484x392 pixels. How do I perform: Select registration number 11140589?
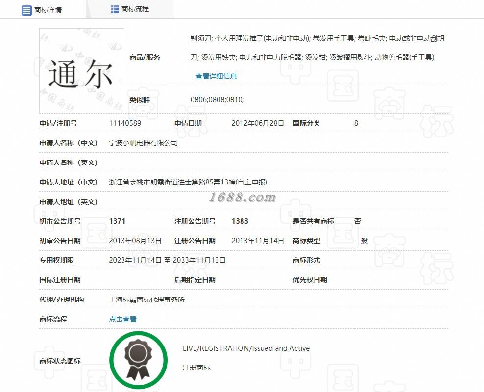click(125, 123)
